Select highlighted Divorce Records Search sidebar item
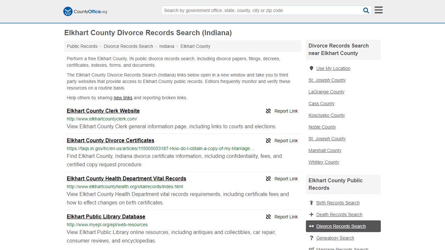Screen dimensions: 445x250 (343, 226)
